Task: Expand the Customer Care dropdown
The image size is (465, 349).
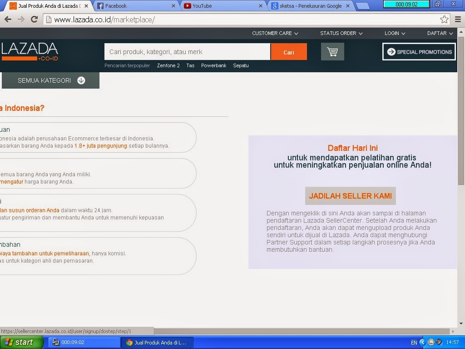Action: pyautogui.click(x=275, y=33)
